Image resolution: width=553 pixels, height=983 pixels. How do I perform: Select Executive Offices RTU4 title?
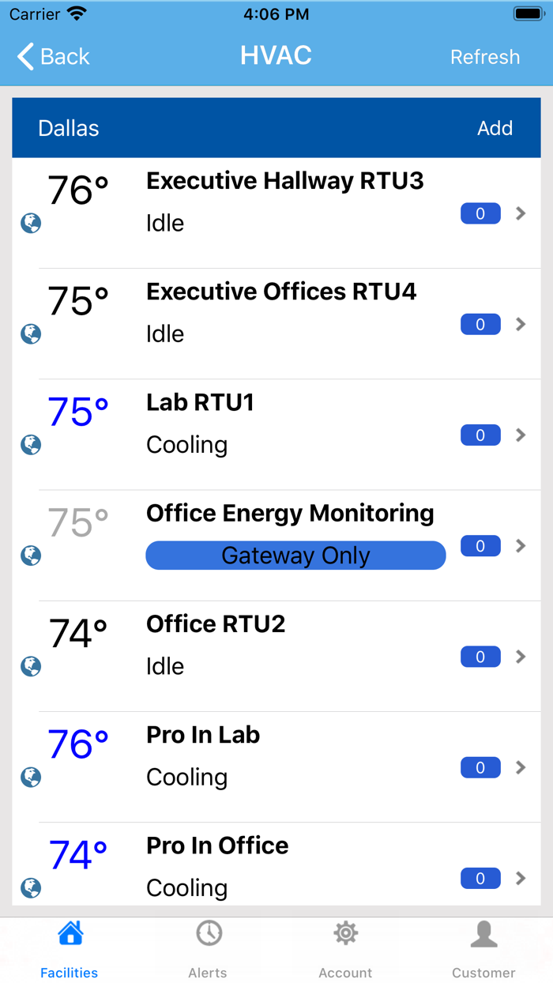pos(281,292)
